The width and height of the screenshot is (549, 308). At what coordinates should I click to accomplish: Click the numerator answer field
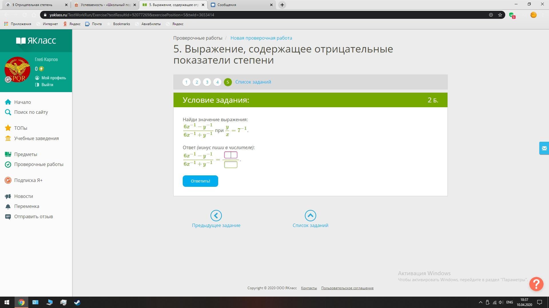(230, 155)
